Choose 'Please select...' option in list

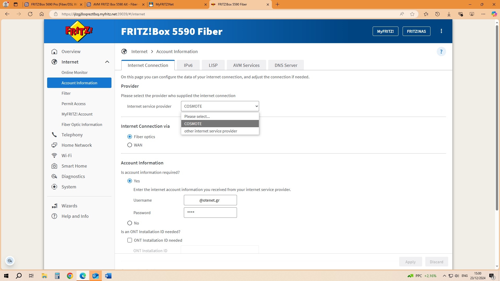220,116
